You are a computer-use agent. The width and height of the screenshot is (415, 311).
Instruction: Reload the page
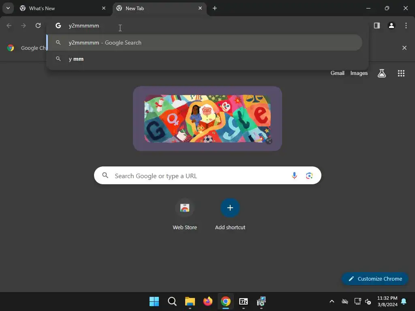(38, 26)
